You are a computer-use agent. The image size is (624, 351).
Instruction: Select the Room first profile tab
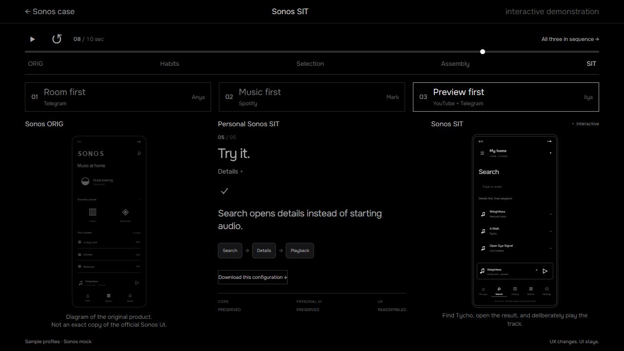coord(118,97)
